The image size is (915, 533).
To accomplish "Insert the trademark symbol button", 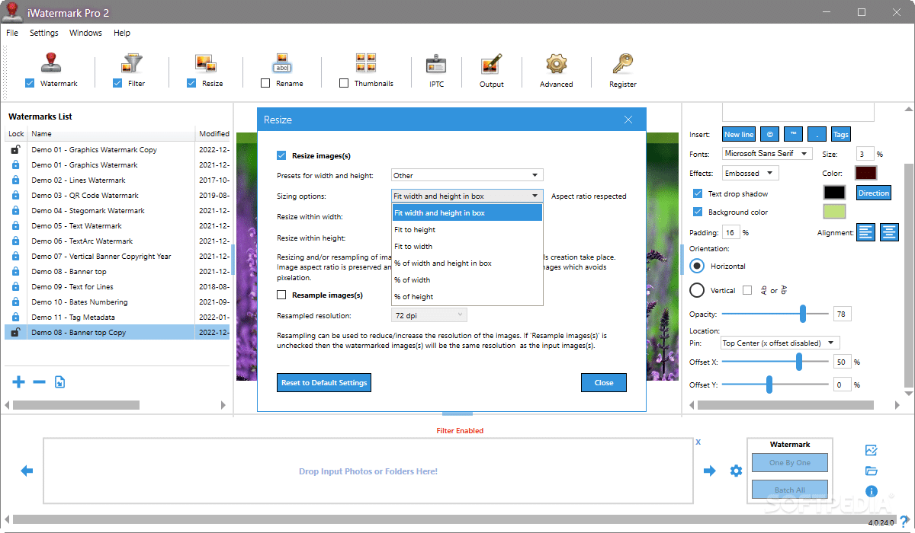I will 793,134.
